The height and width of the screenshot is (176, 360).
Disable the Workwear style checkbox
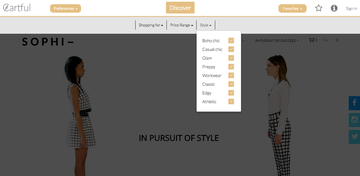231,75
